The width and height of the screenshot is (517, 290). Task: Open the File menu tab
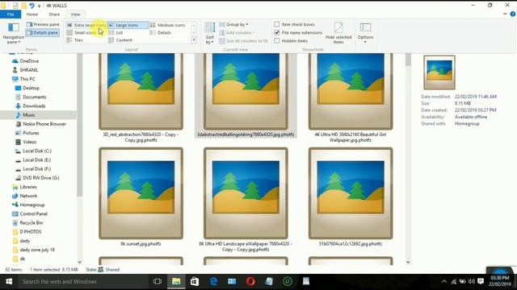[x=11, y=14]
